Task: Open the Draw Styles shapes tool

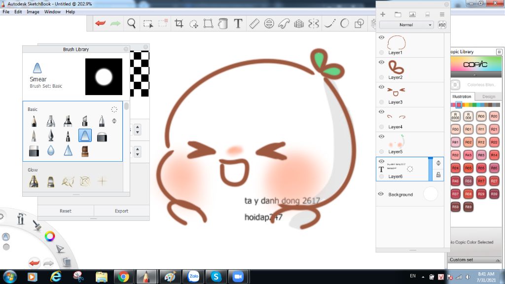Action: 359,23
